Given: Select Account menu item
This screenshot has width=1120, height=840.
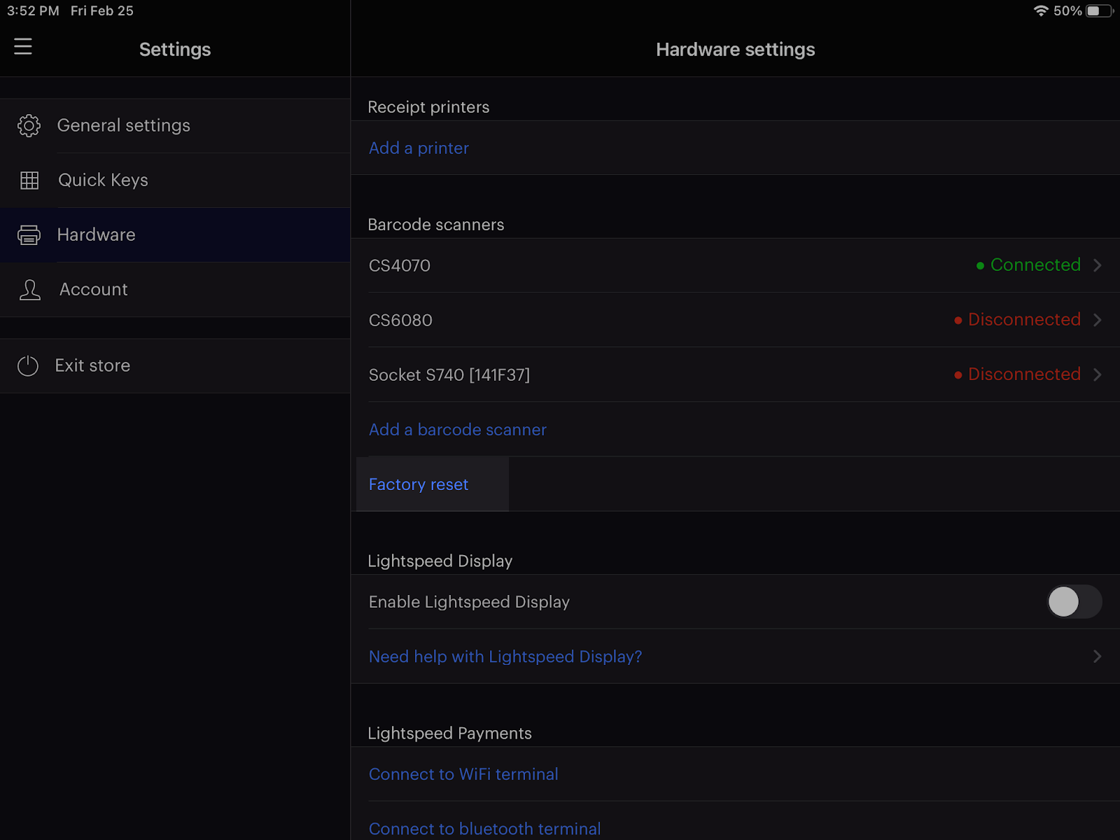Looking at the screenshot, I should [94, 290].
